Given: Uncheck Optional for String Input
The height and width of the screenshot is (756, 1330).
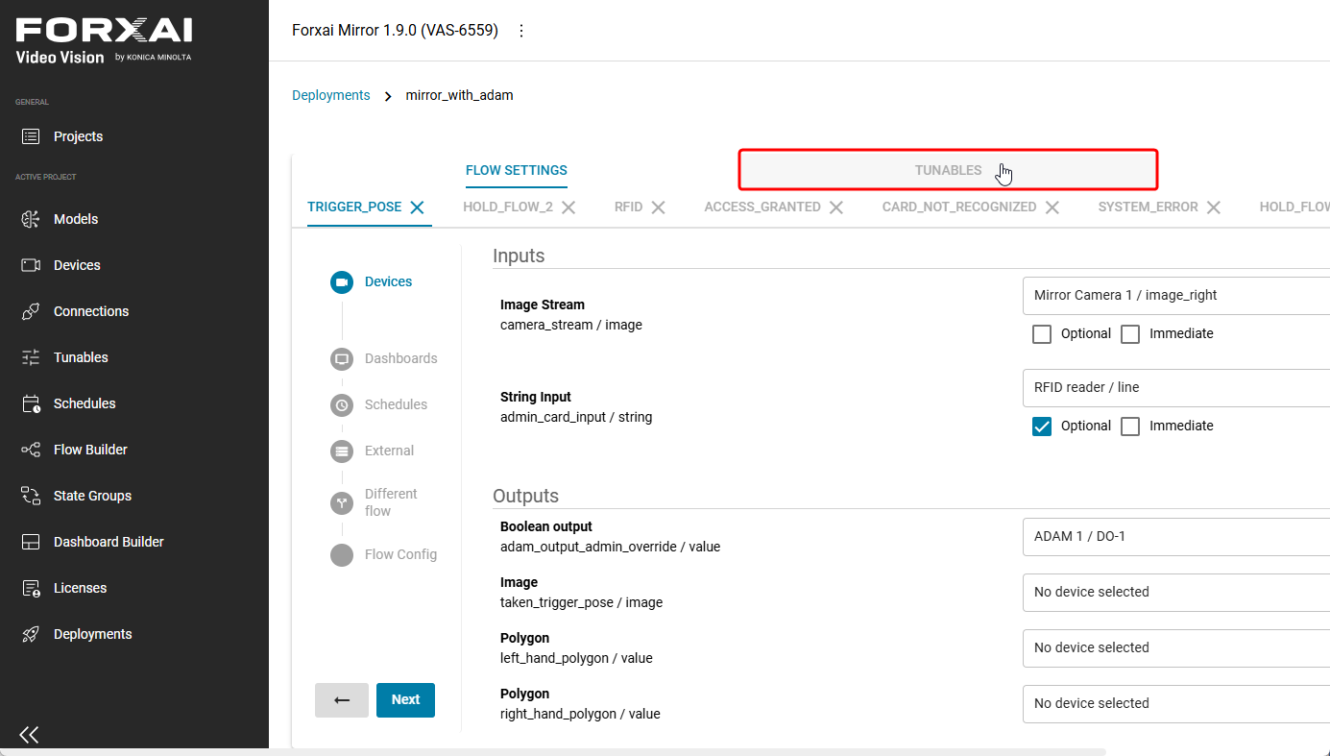Looking at the screenshot, I should (x=1042, y=427).
